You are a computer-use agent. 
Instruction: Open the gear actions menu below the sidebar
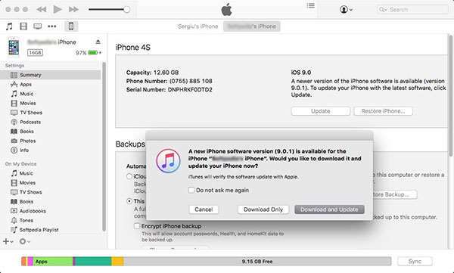pyautogui.click(x=25, y=241)
